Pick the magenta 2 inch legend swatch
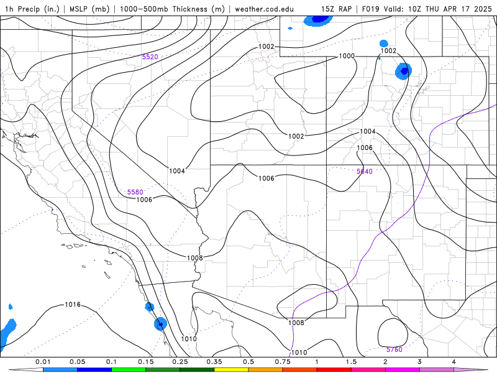This screenshot has height=373, width=497. 403,370
